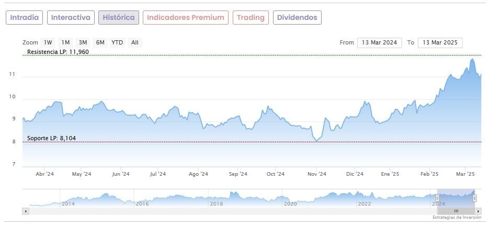Click the scrollbar left arrow
Image resolution: width=489 pixels, height=226 pixels.
[x=25, y=211]
